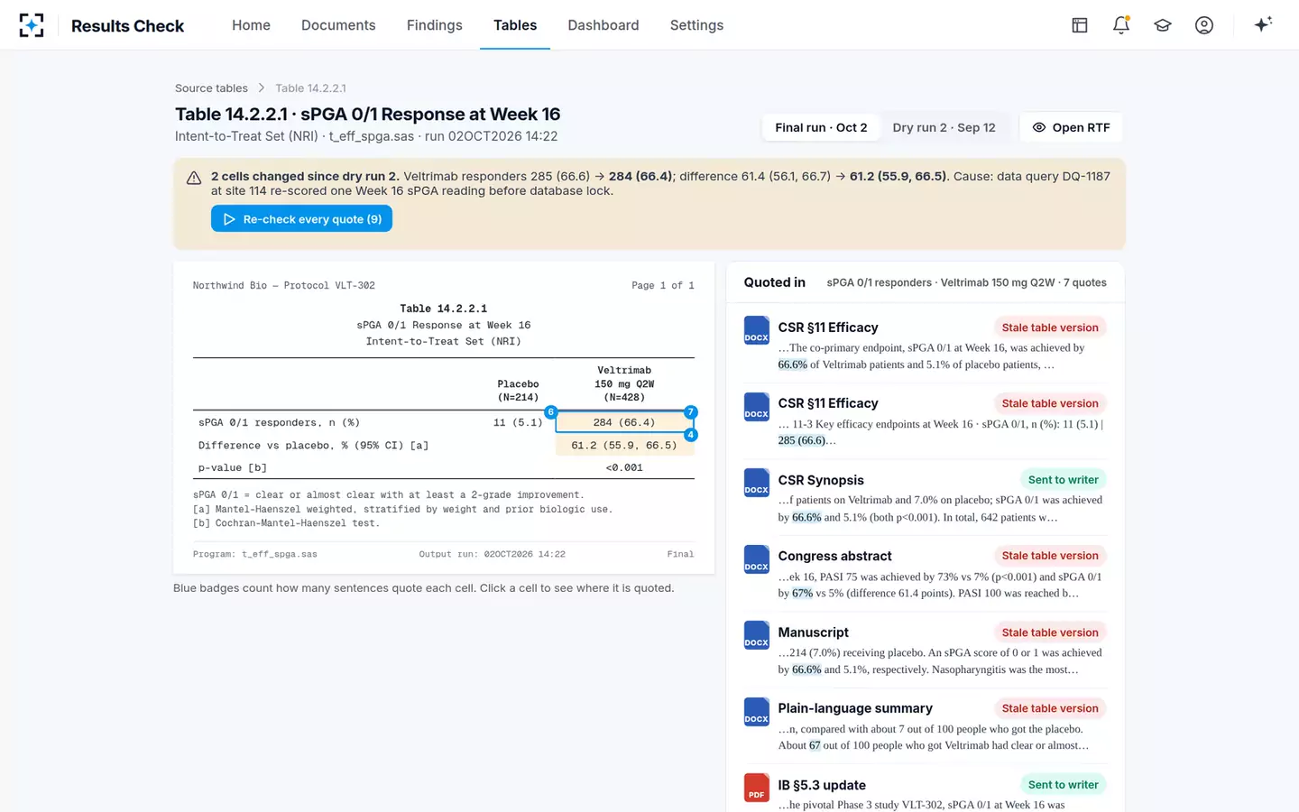Open the Documents tab
Screen dimensions: 1299x812
pos(338,25)
